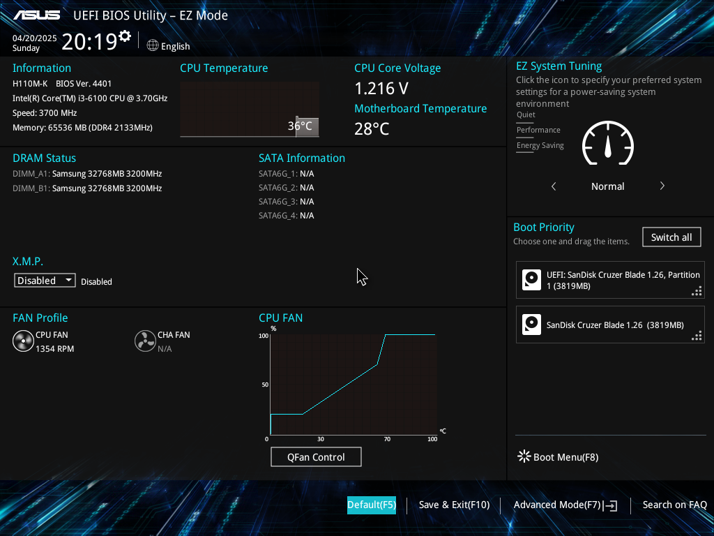Change language from English
The height and width of the screenshot is (536, 714).
tap(175, 46)
